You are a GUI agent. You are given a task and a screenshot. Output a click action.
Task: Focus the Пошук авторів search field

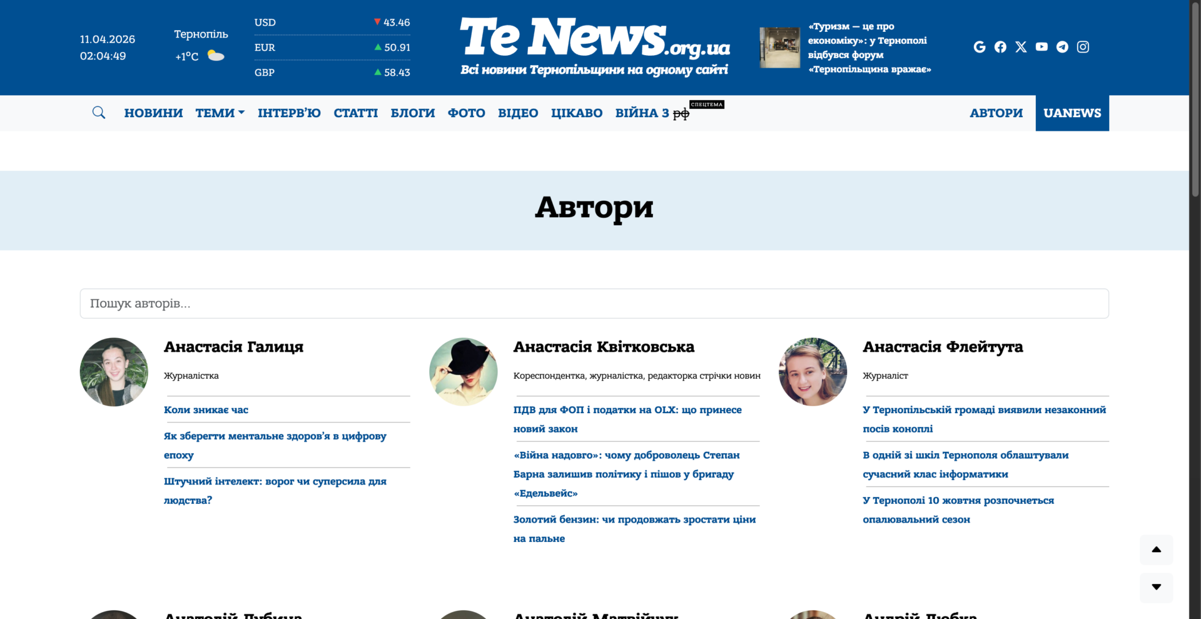(x=594, y=304)
